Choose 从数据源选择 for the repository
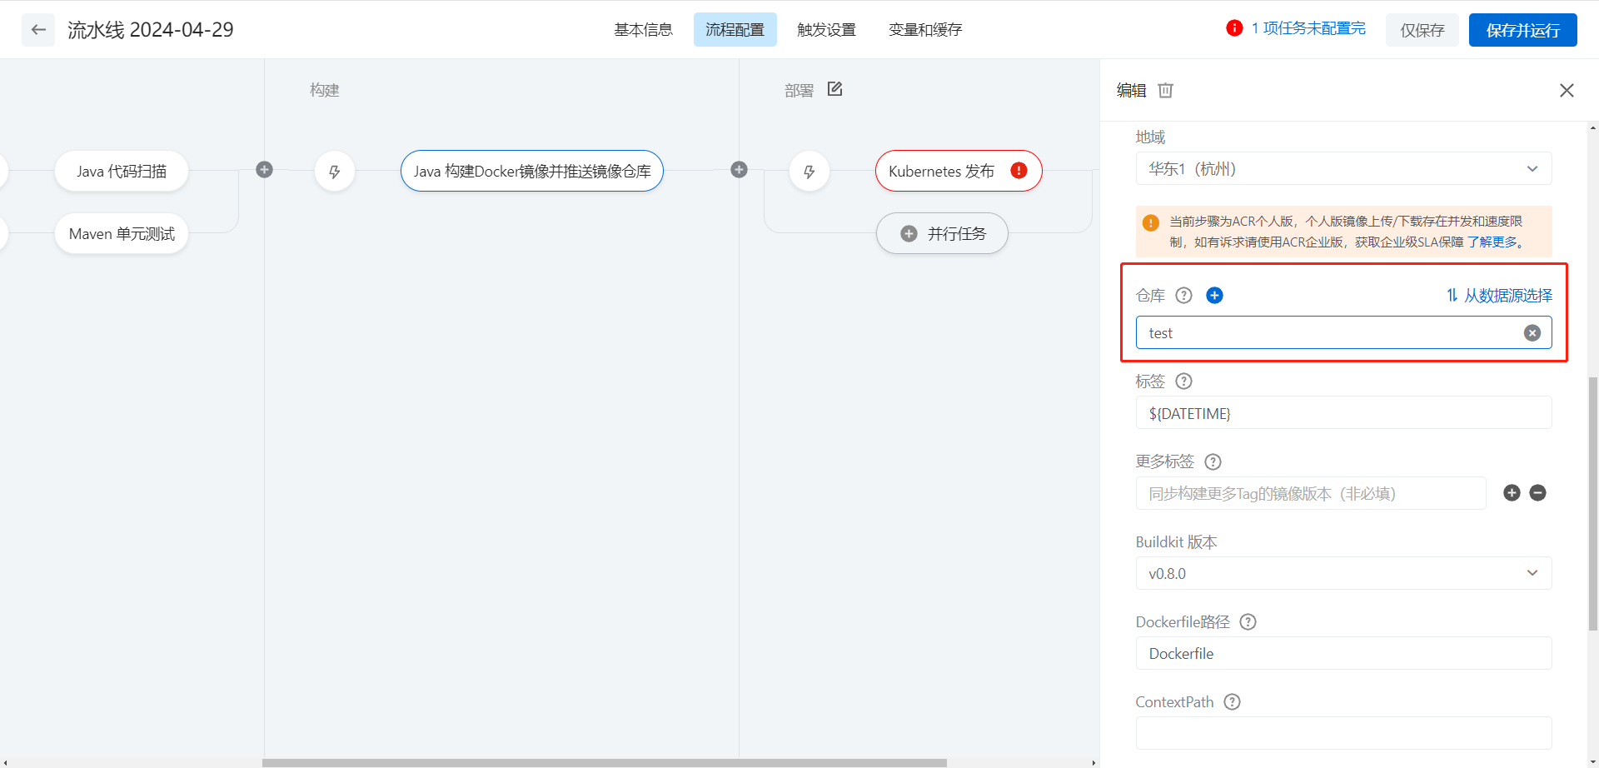Image resolution: width=1599 pixels, height=768 pixels. (x=1499, y=295)
